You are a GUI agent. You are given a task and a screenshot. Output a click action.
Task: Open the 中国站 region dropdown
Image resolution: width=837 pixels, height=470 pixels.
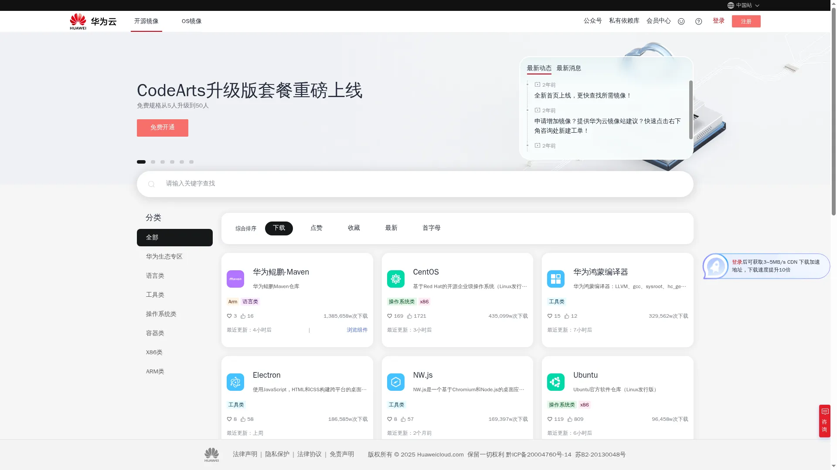pos(744,5)
